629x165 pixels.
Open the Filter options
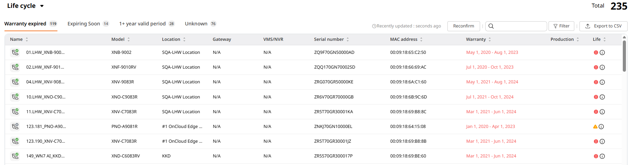(x=561, y=26)
